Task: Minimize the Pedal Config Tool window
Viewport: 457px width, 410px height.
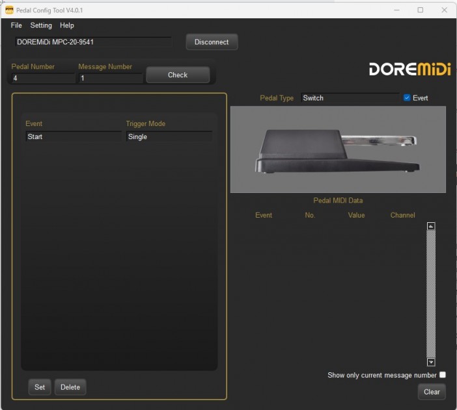Action: pyautogui.click(x=396, y=10)
